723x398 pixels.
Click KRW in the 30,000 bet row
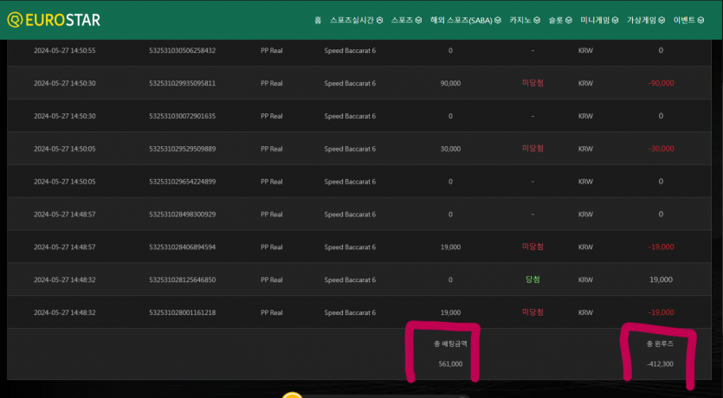click(585, 149)
